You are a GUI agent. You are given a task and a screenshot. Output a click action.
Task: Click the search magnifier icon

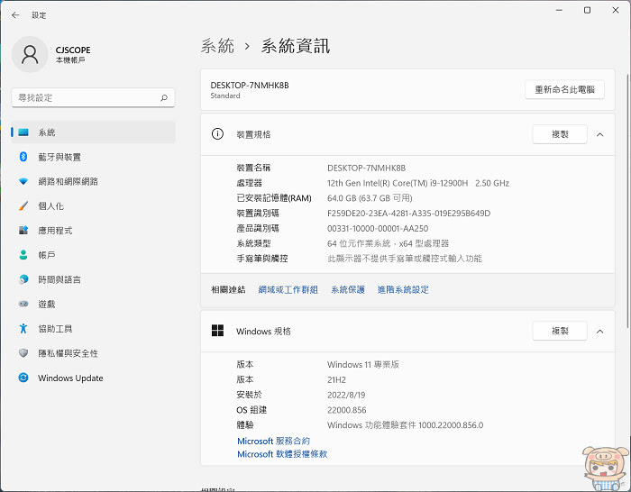pyautogui.click(x=164, y=97)
